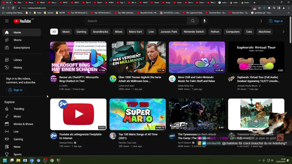
Task: Click the YouTube logo
Action: (22, 21)
